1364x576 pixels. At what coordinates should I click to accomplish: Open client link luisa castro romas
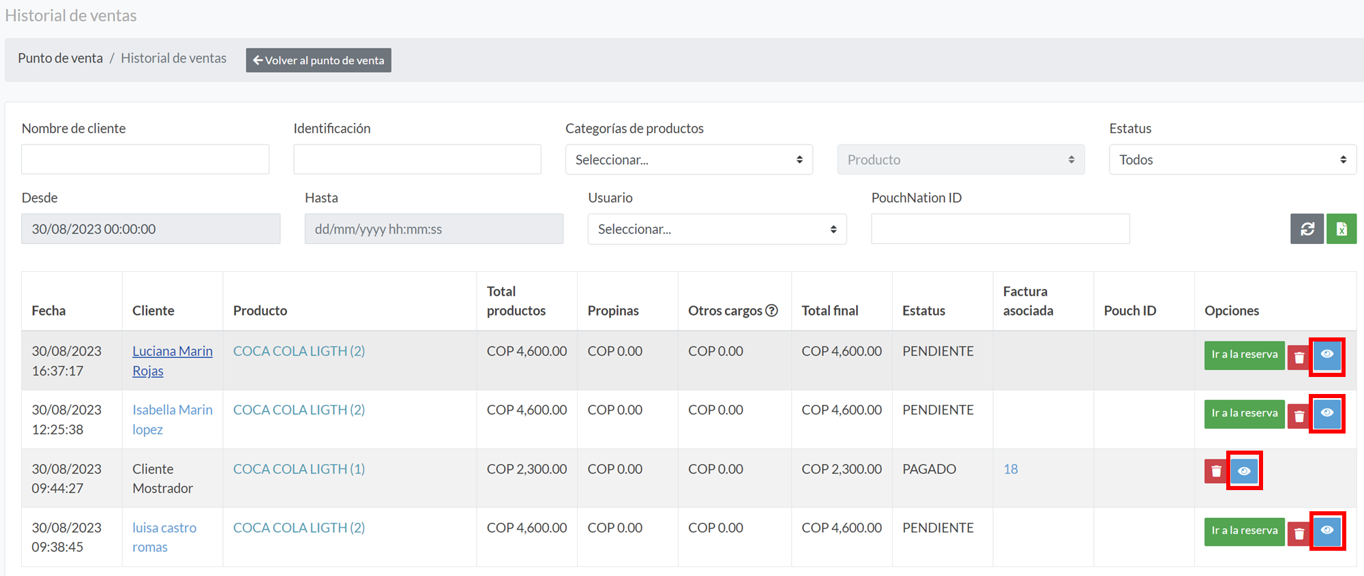tap(164, 537)
